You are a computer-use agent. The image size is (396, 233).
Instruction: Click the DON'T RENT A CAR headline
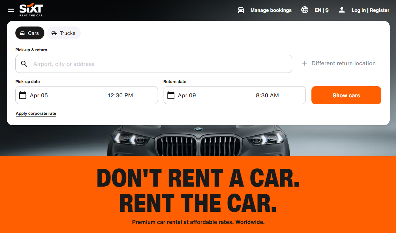point(198,178)
